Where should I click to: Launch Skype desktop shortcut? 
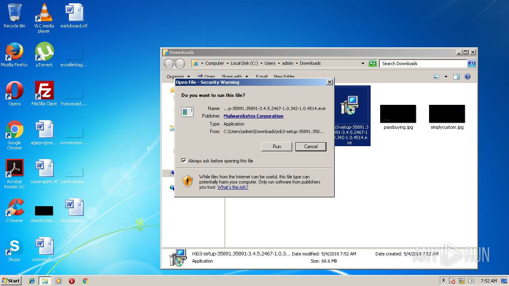tap(14, 249)
